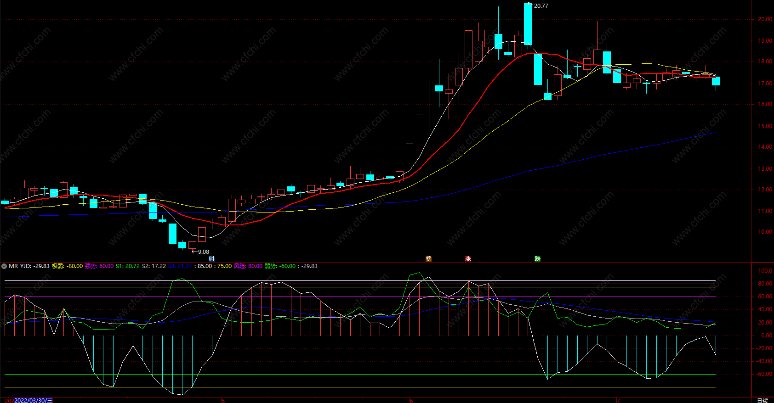Click the 财 financial event marker

[x=211, y=259]
